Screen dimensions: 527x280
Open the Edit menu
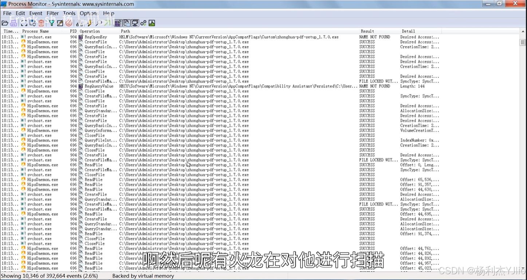click(20, 13)
